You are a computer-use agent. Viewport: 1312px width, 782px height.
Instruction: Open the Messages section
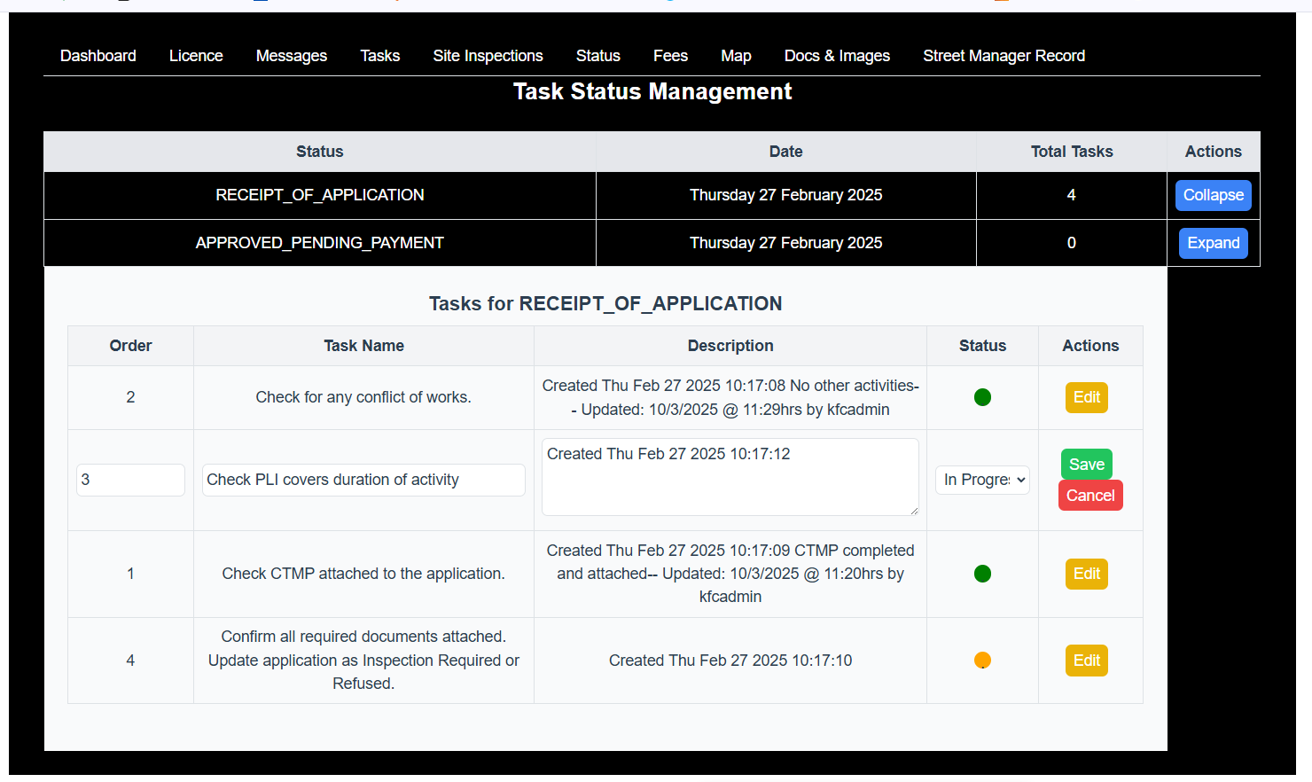[x=292, y=55]
